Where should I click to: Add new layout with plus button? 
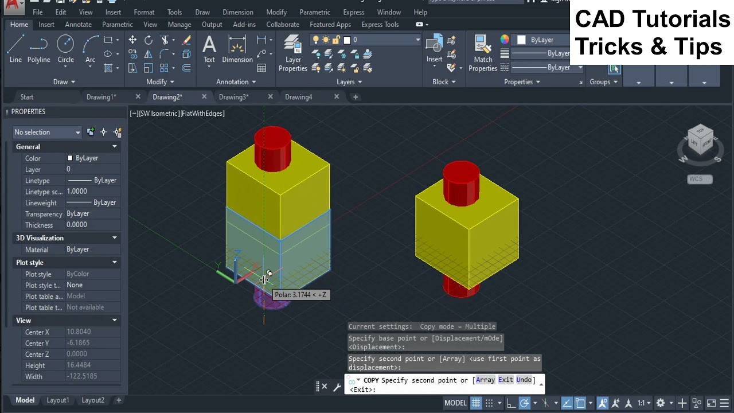(119, 400)
